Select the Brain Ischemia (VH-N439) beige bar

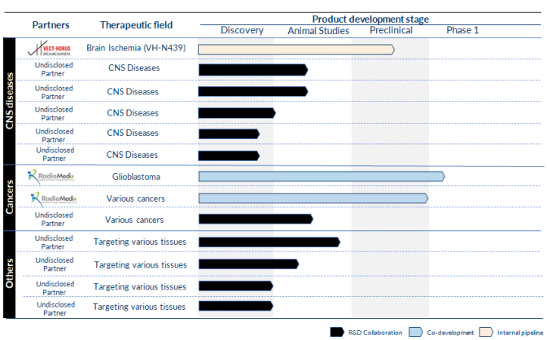296,50
